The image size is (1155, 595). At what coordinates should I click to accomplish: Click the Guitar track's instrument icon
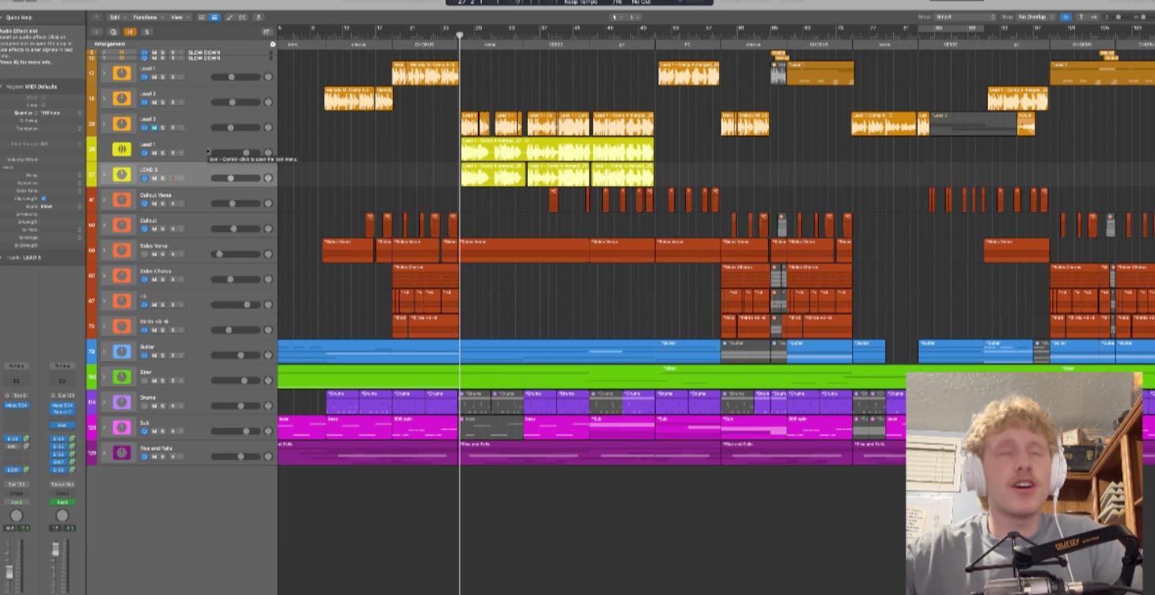pos(123,351)
